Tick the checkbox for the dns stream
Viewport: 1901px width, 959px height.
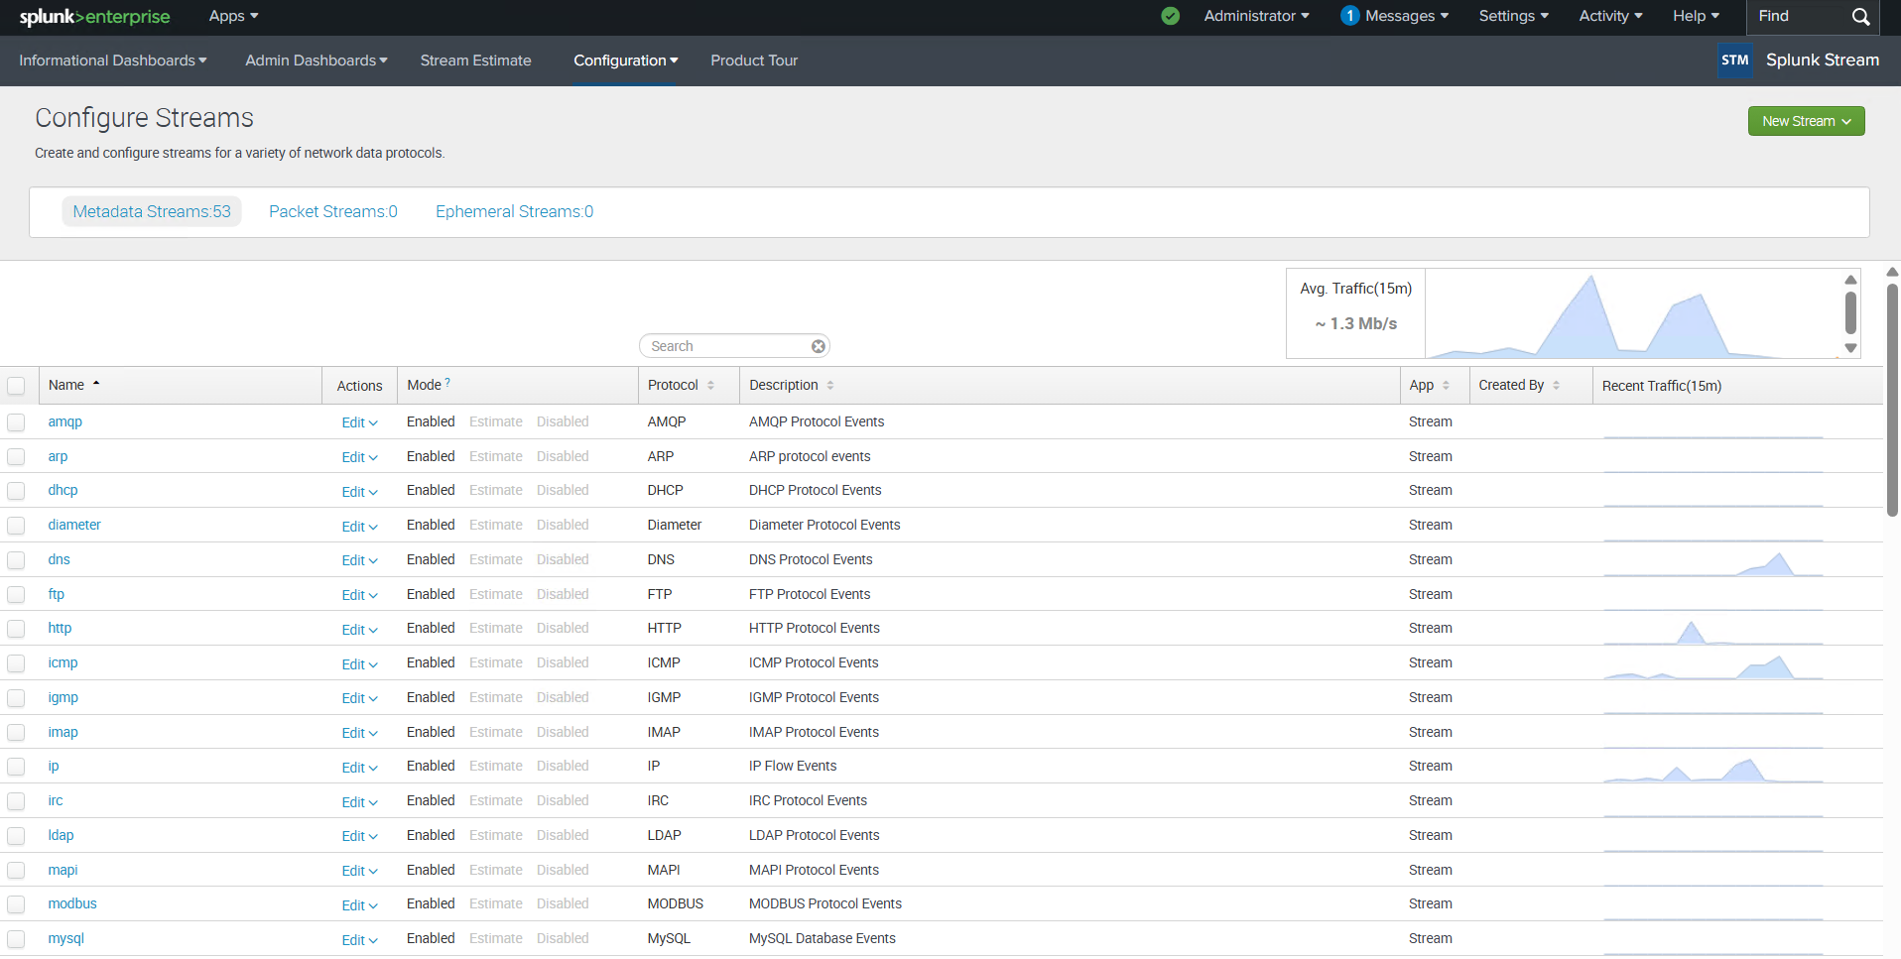tap(16, 560)
